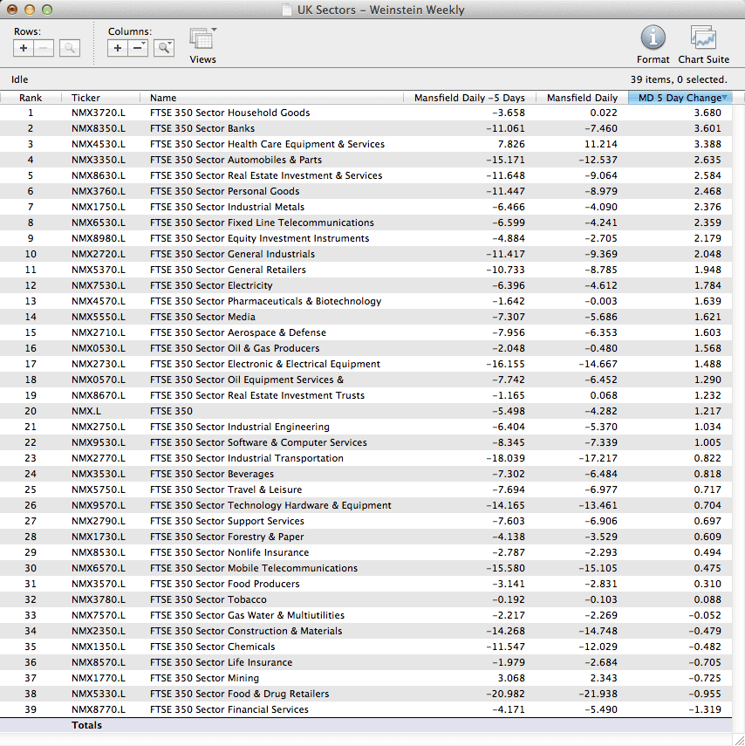Launch the Chart Suite
Image resolution: width=745 pixels, height=746 pixels.
point(703,38)
